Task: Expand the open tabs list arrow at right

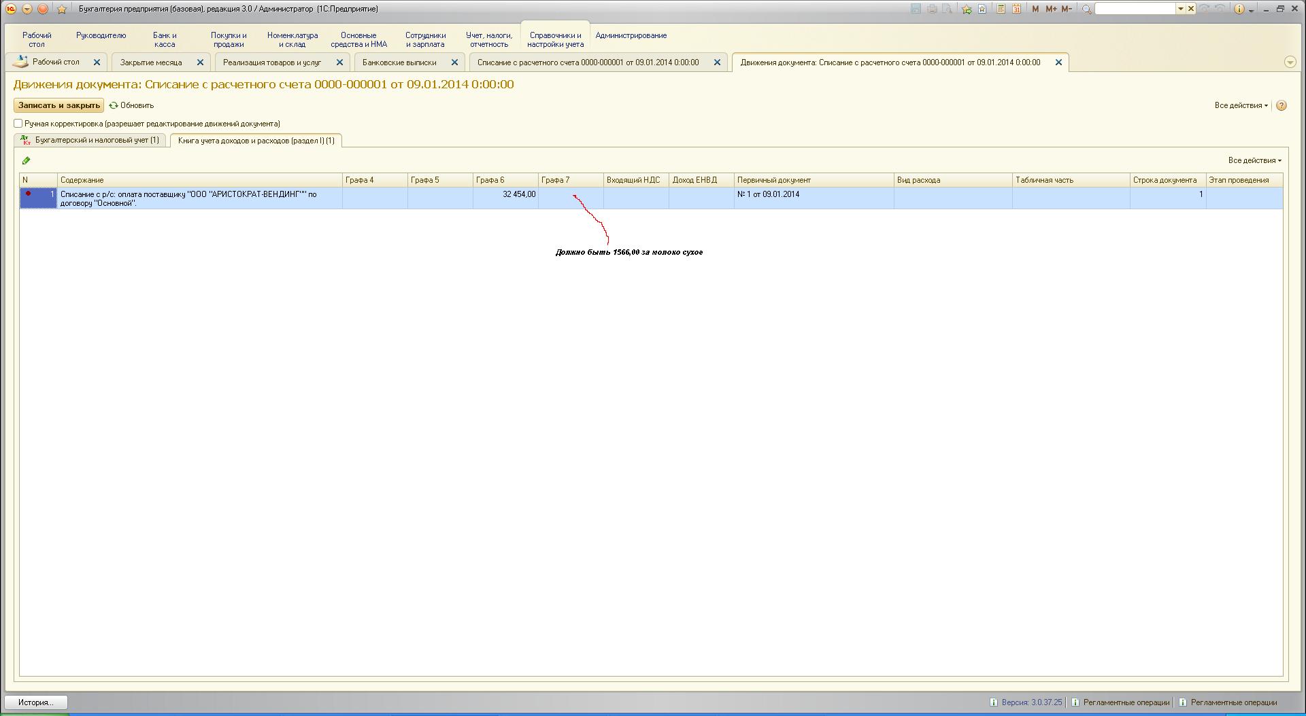Action: [1290, 62]
